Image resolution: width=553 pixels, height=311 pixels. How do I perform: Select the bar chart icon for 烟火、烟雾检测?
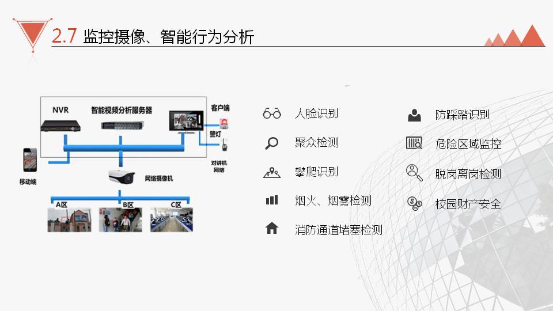271,200
